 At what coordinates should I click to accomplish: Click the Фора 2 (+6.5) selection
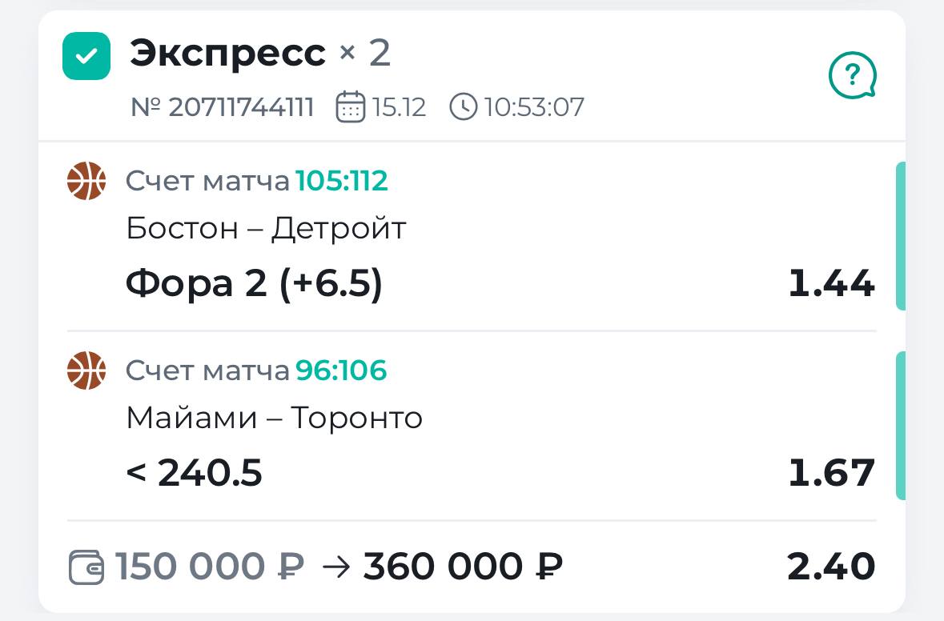(x=255, y=284)
